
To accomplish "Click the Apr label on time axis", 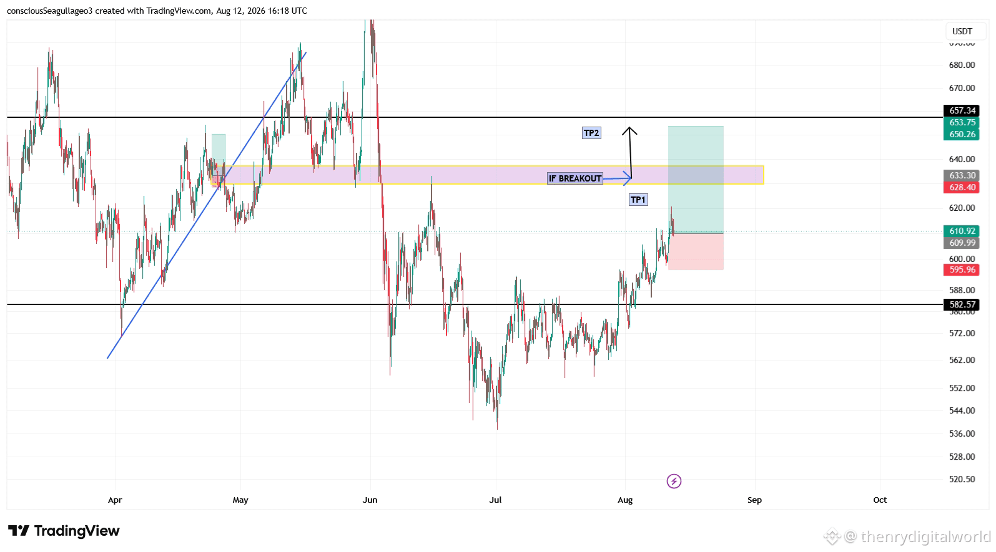I will [x=115, y=500].
